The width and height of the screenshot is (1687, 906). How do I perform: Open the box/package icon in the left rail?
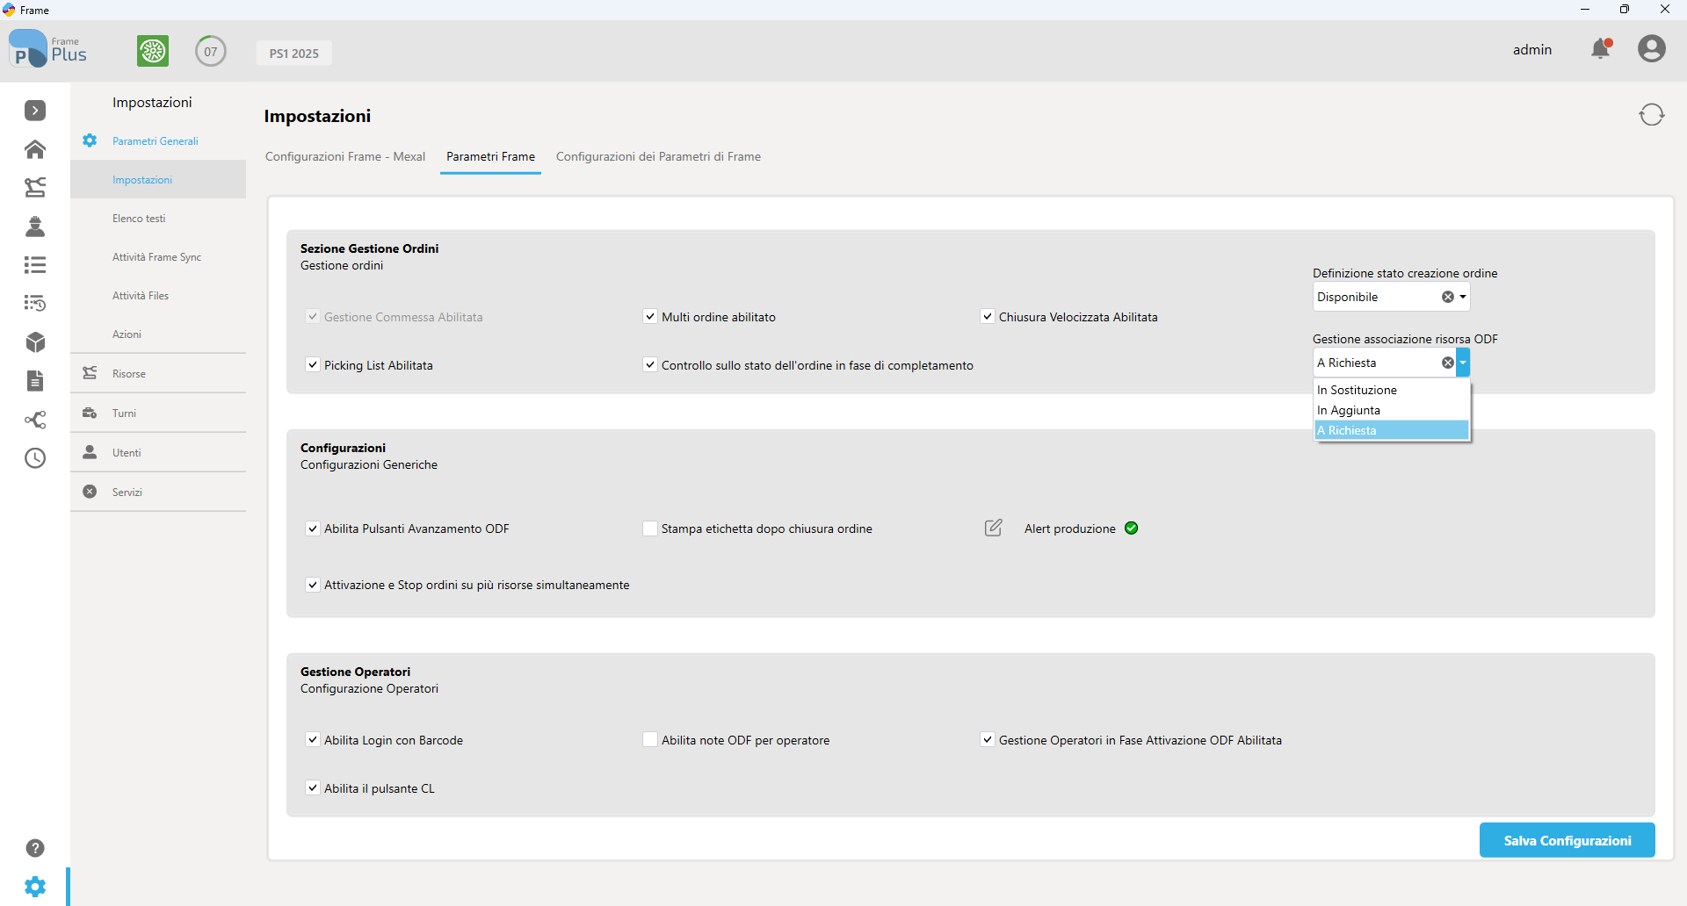click(35, 342)
